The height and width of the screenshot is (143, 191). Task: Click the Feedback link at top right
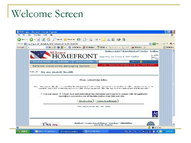coord(154,51)
